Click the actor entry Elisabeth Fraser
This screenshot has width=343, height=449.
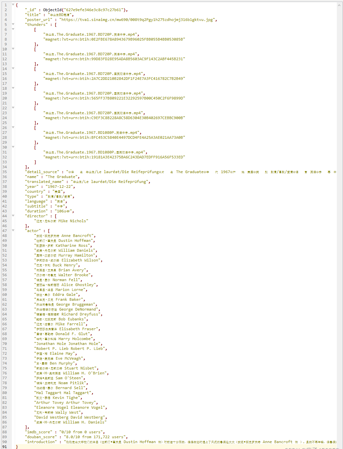[x=66, y=329]
